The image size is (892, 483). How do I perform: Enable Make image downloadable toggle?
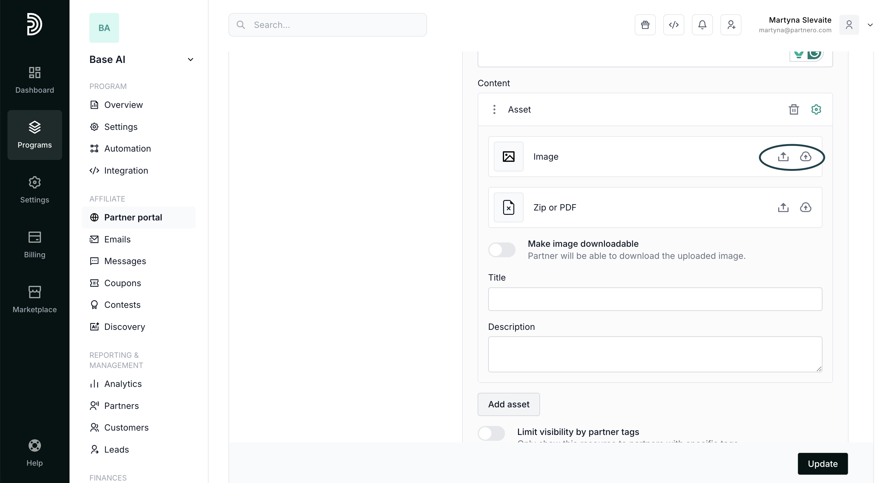502,250
